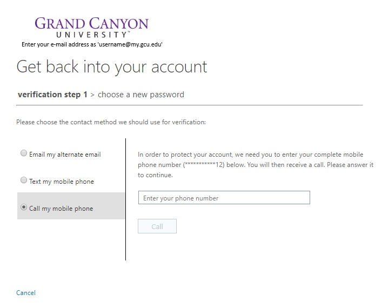Click the 'verification step 1' breadcrumb
Viewport: 382px width, 308px height.
tap(52, 95)
